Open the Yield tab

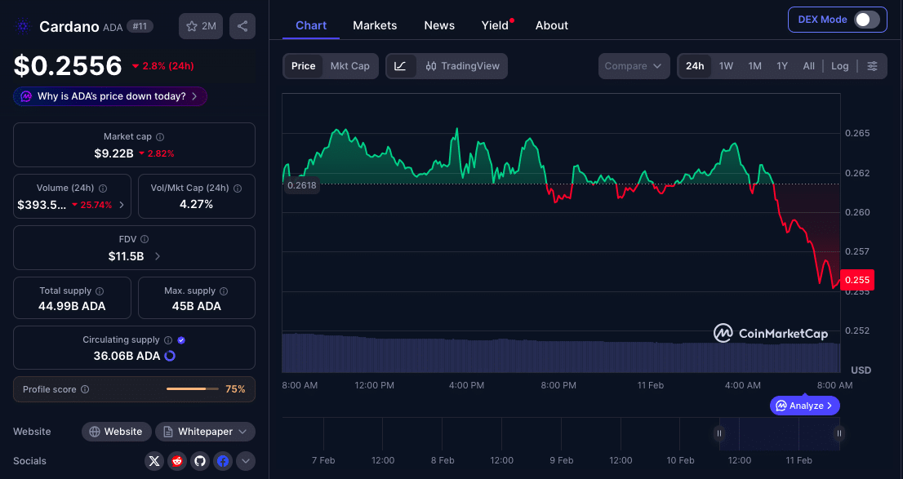494,25
